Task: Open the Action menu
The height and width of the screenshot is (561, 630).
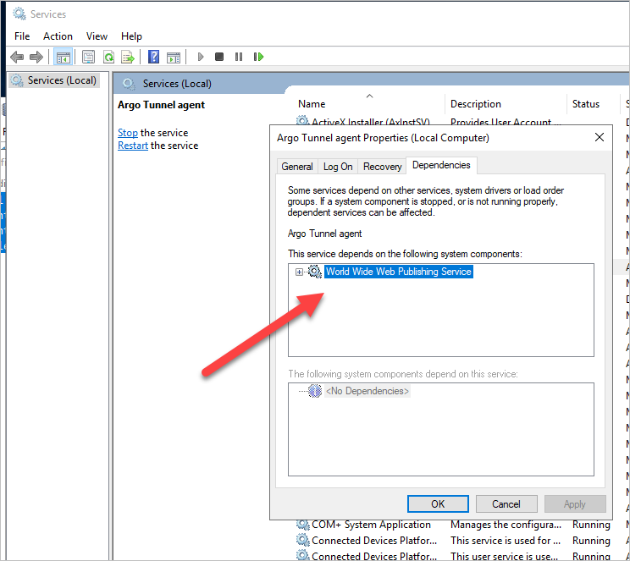Action: coord(58,36)
